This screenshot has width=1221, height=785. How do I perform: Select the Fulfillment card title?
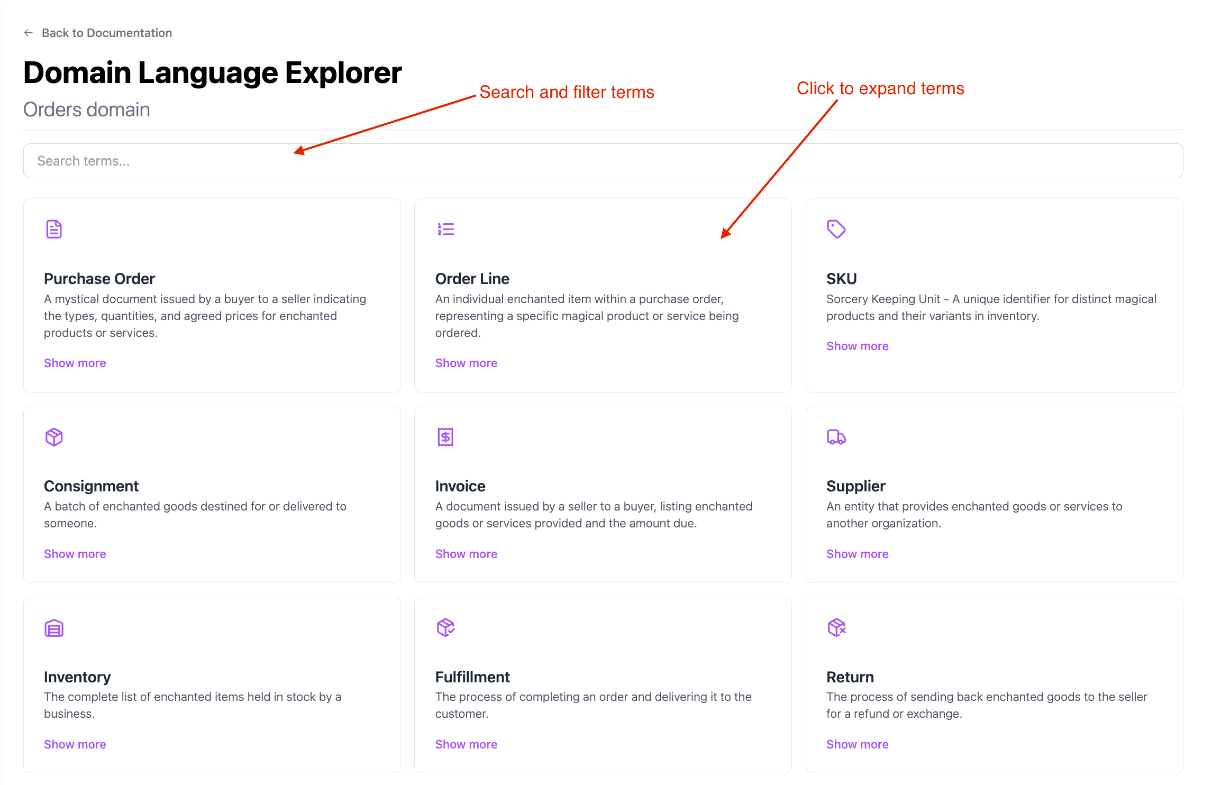pos(472,677)
